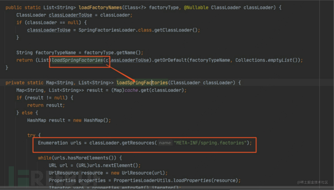Viewport: 334px width, 190px height.
Task: Click the @Nullable annotation
Action: [196, 8]
